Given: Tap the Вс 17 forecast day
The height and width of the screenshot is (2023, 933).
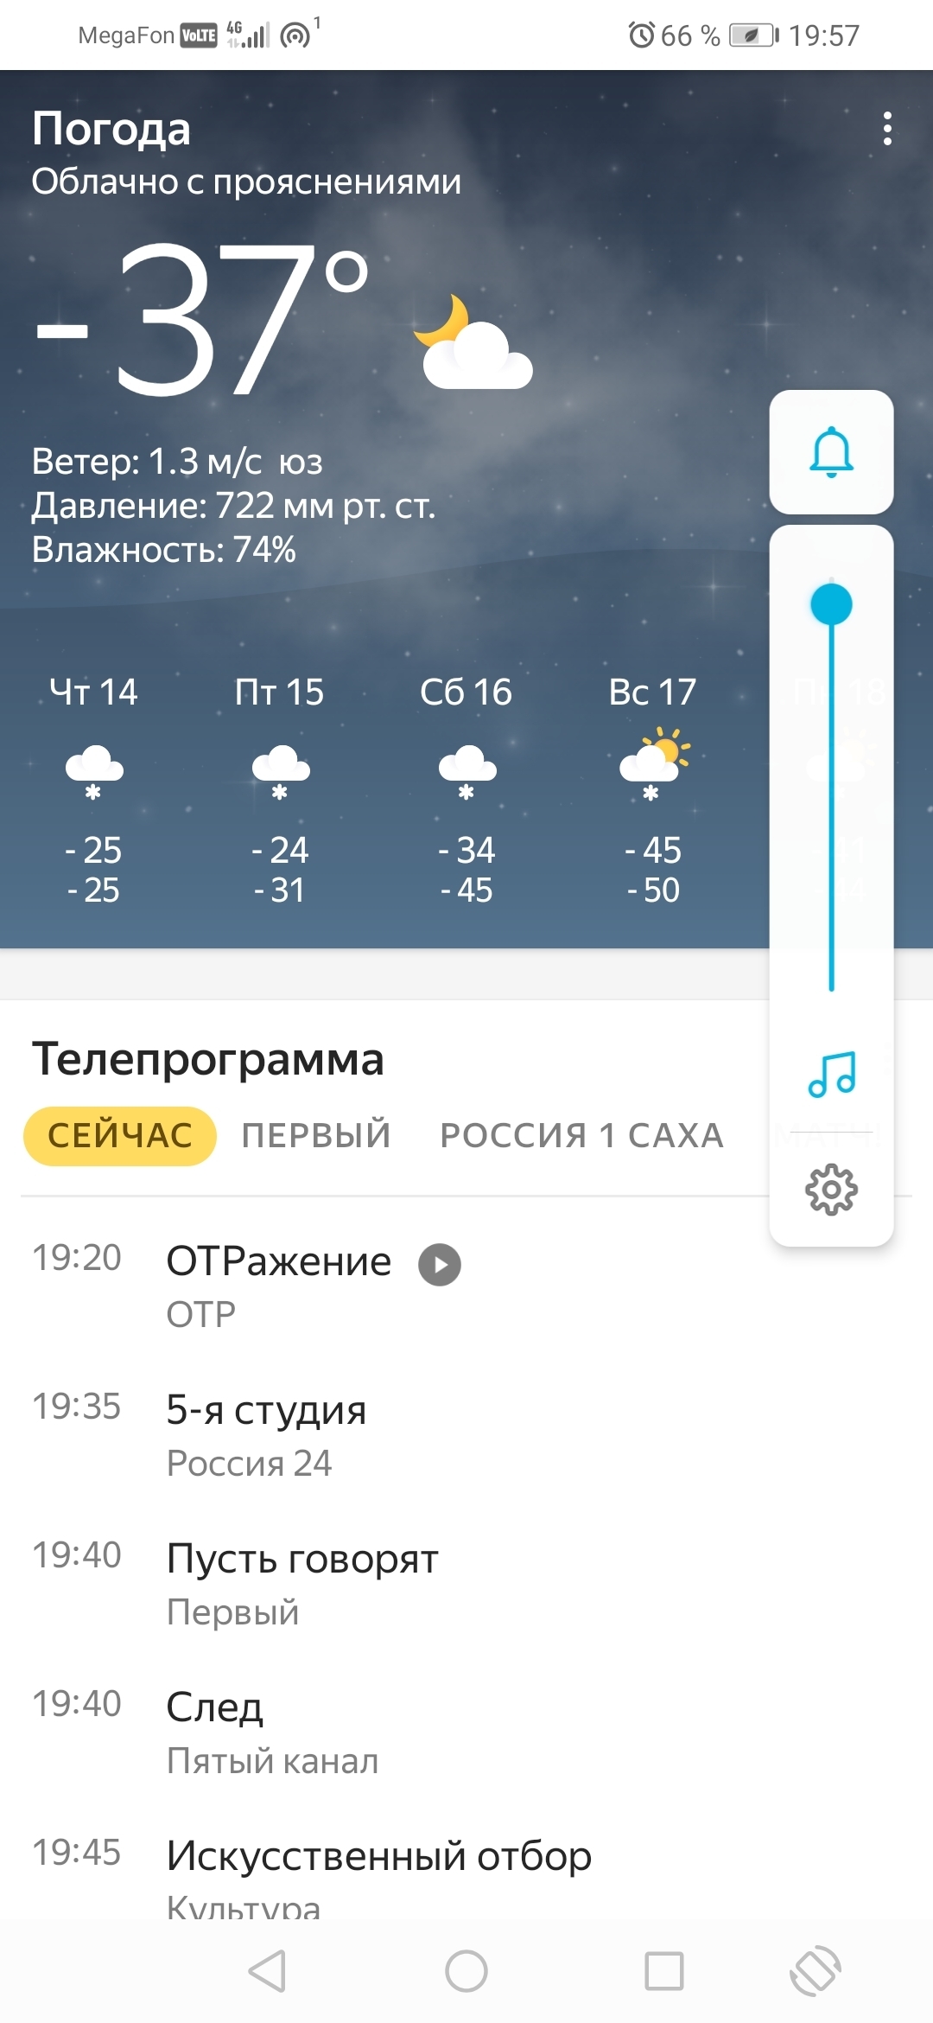Looking at the screenshot, I should [652, 788].
